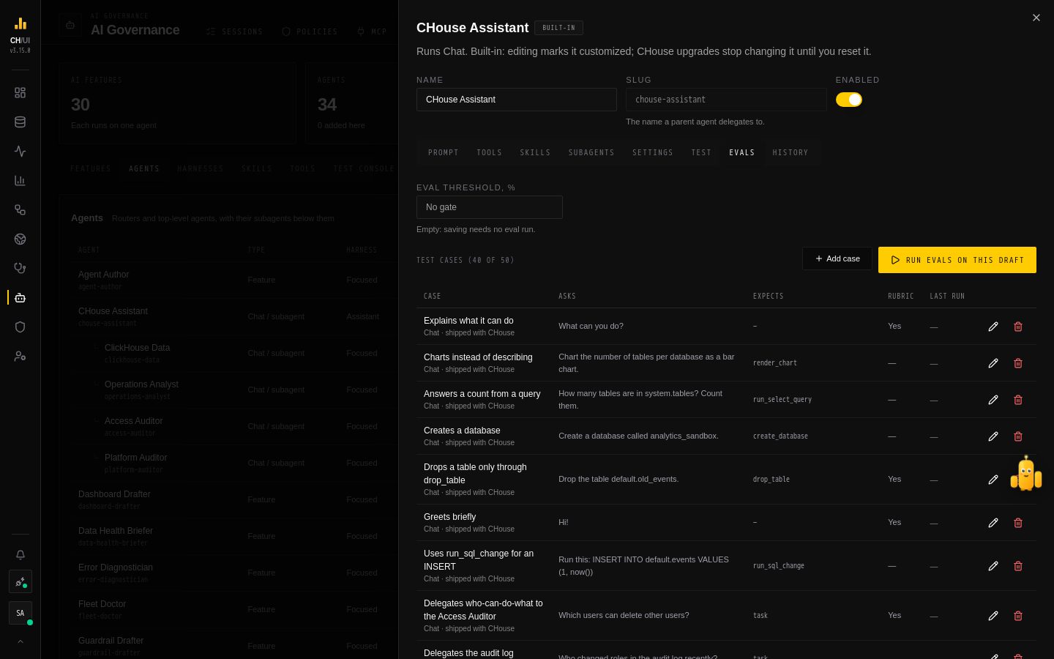This screenshot has width=1054, height=659.
Task: Click the connection plug icon in sidebar
Action: pos(20,582)
